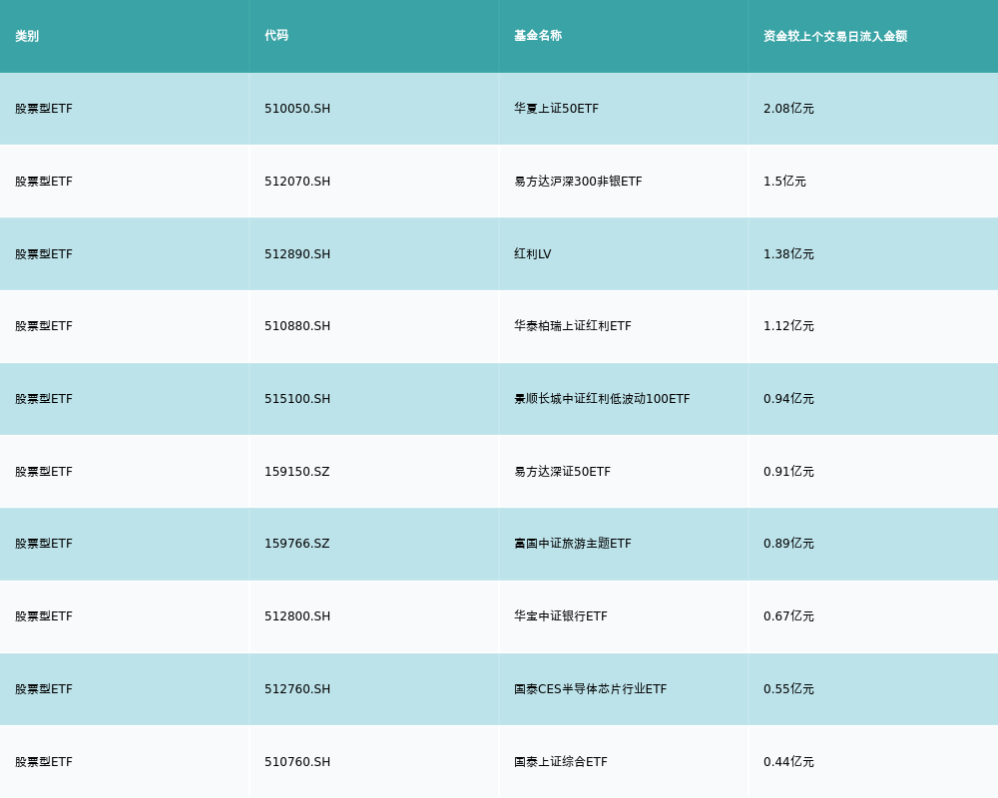Click the 1.5亿元 amount

click(784, 182)
